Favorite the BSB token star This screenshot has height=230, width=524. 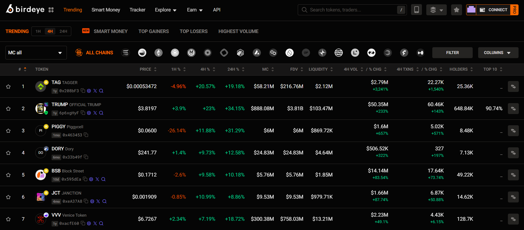pyautogui.click(x=8, y=175)
